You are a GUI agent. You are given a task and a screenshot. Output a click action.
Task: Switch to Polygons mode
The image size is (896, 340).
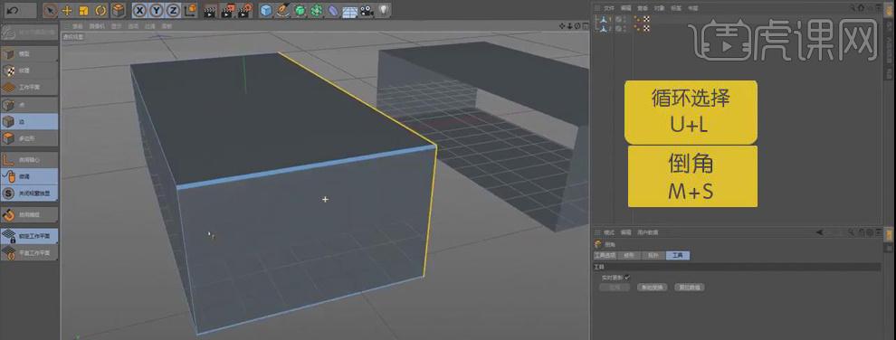tap(30, 138)
